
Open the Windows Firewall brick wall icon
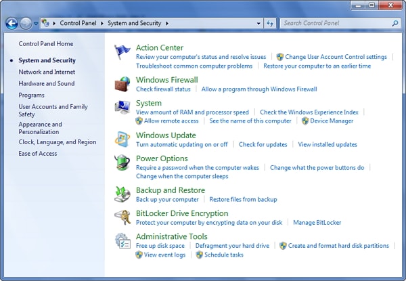[x=122, y=84]
